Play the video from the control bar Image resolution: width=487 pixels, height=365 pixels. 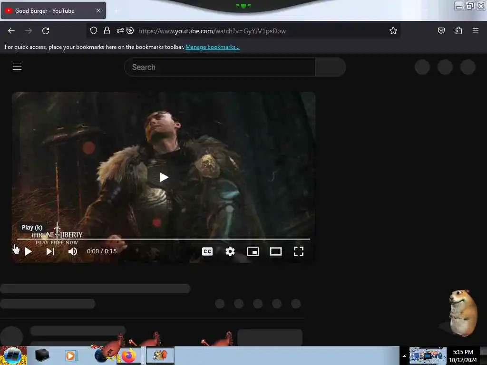28,251
